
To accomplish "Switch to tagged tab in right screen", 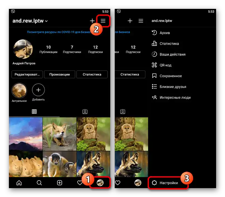I will [x=123, y=112].
